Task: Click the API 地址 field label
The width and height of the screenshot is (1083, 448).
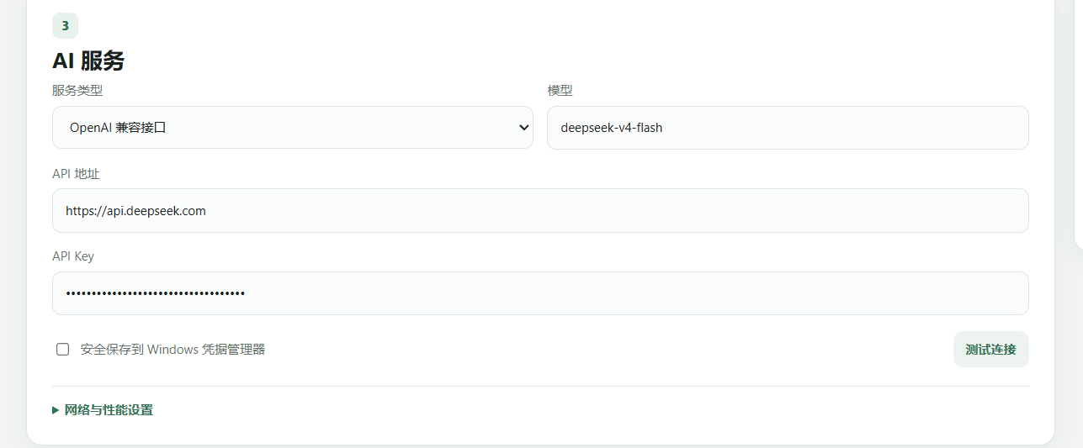Action: (76, 174)
